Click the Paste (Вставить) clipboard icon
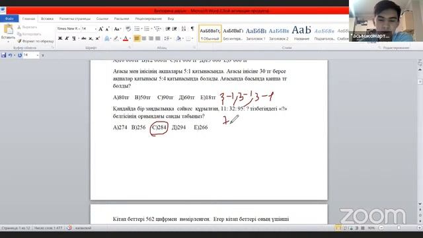Image resolution: width=423 pixels, height=238 pixels. point(8,29)
